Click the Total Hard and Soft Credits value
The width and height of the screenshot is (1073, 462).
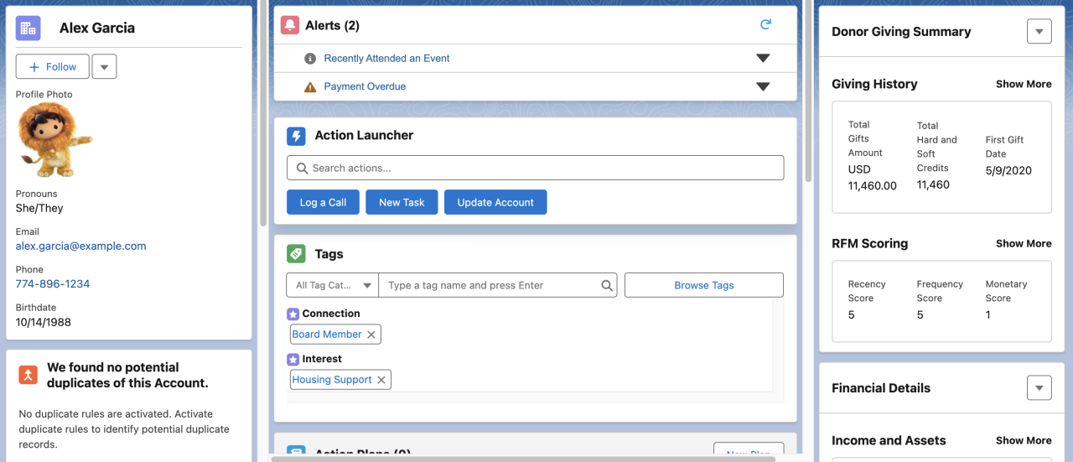click(933, 184)
